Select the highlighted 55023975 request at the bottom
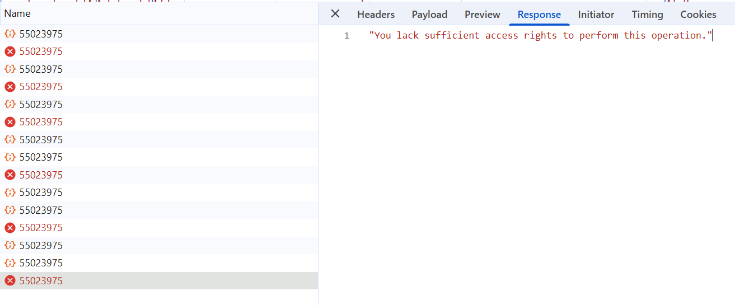Screen dimensions: 735x305 (x=41, y=280)
